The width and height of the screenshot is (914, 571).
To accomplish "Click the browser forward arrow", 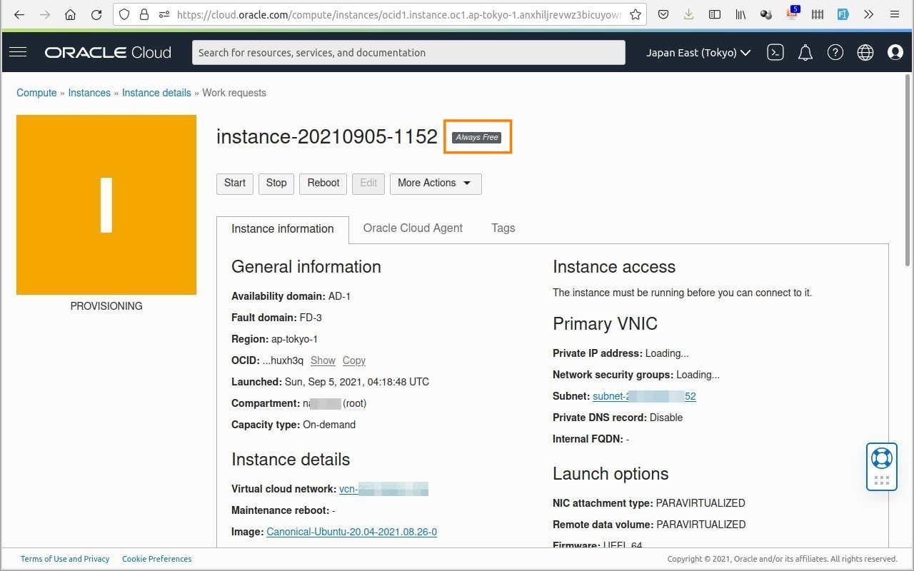I will pos(45,14).
